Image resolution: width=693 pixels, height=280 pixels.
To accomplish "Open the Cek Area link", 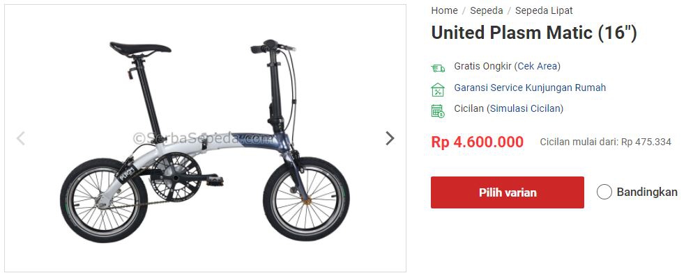I will (538, 66).
